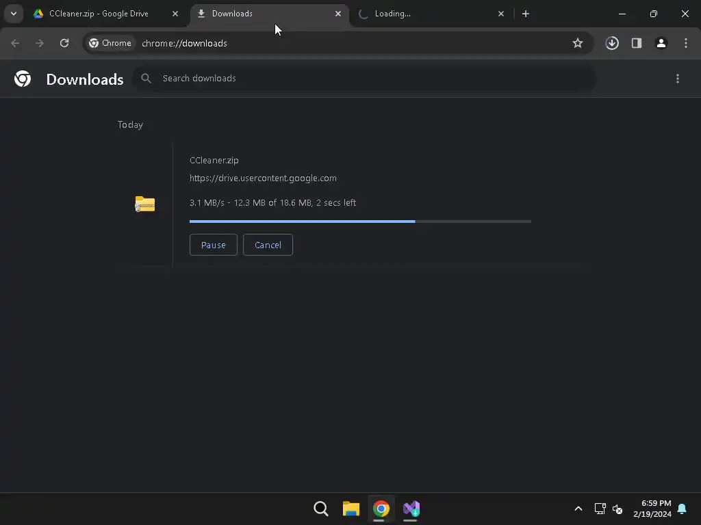Open the profile avatar menu
The image size is (701, 525).
[661, 43]
